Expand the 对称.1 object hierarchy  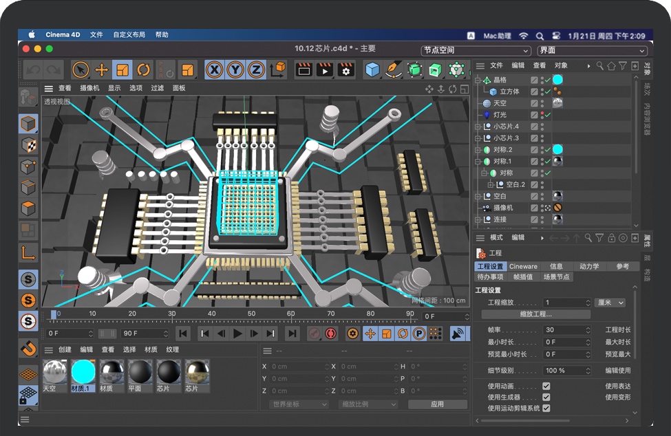(477, 161)
